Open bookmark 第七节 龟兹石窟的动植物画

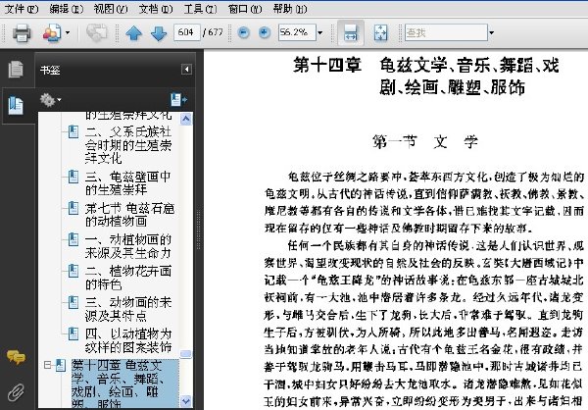click(x=129, y=215)
